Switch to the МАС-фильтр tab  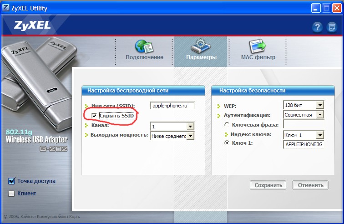[x=258, y=51]
